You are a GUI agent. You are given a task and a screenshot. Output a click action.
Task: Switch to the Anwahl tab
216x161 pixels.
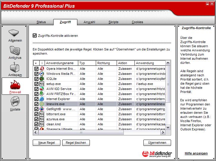(89, 22)
